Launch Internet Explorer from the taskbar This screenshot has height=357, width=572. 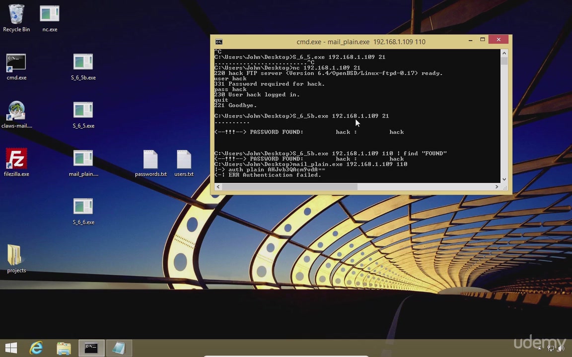(x=36, y=348)
